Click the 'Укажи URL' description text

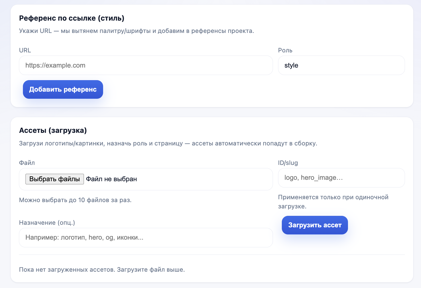click(136, 31)
